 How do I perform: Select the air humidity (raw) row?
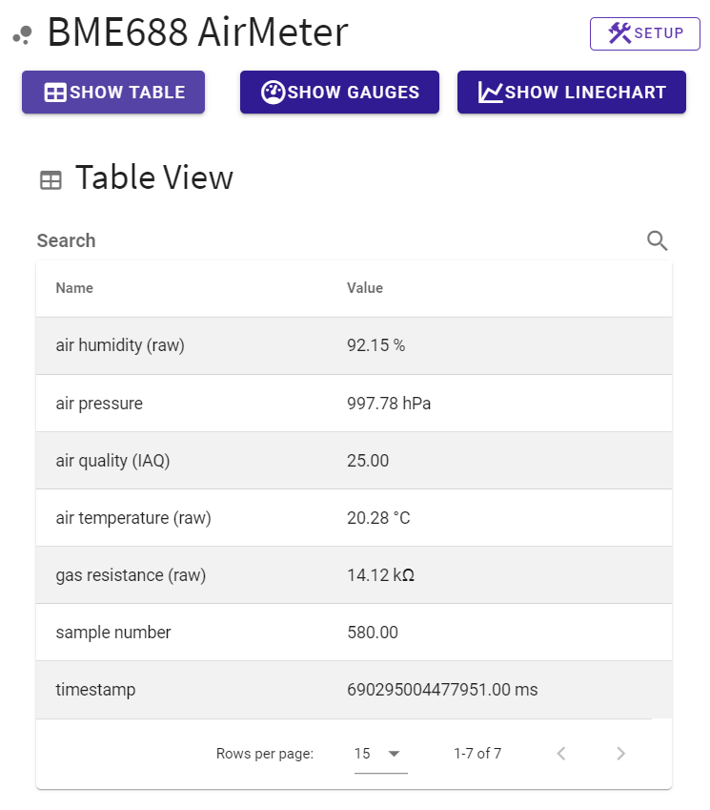tap(354, 345)
